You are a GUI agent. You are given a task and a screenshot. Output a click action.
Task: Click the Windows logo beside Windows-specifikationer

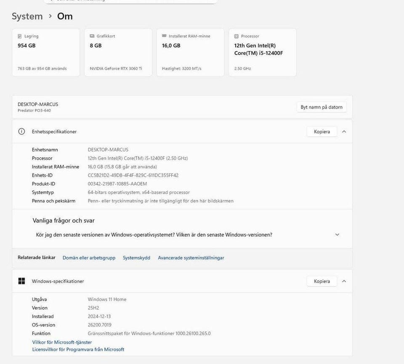(21, 281)
